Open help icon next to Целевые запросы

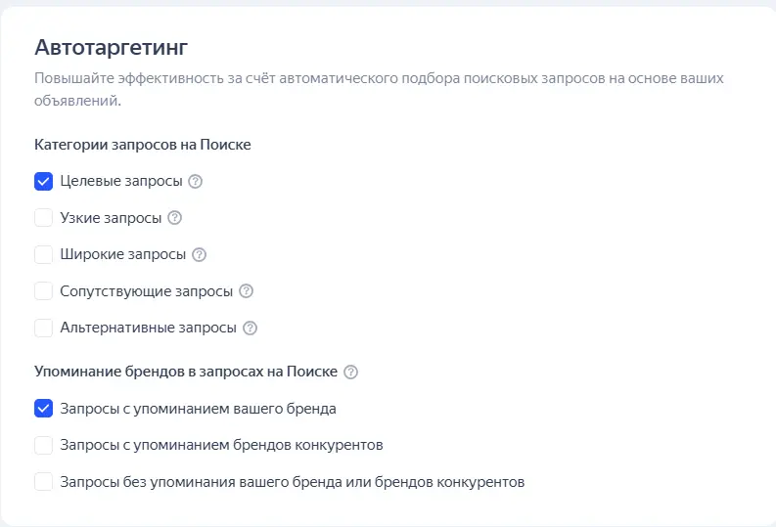(x=196, y=182)
